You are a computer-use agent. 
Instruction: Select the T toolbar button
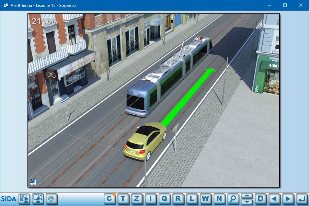[123, 198]
